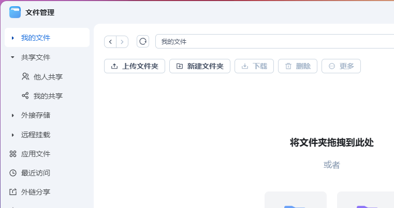Image resolution: width=394 pixels, height=208 pixels.
Task: Click the 新建文件夹 button
Action: coord(200,66)
